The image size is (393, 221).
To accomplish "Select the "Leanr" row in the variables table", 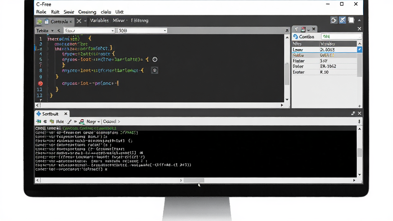I will tap(325, 49).
